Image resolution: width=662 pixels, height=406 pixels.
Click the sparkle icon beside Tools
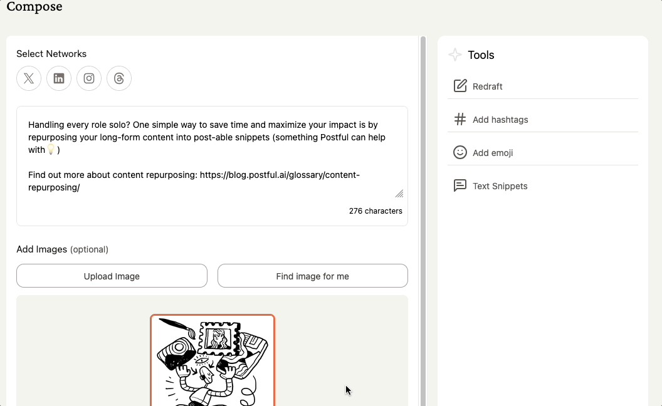(x=455, y=55)
